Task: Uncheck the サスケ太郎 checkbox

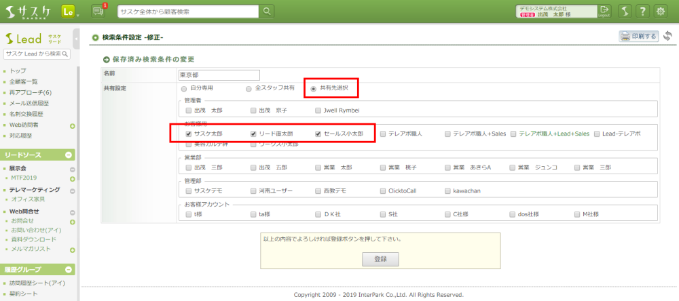Action: pyautogui.click(x=188, y=134)
